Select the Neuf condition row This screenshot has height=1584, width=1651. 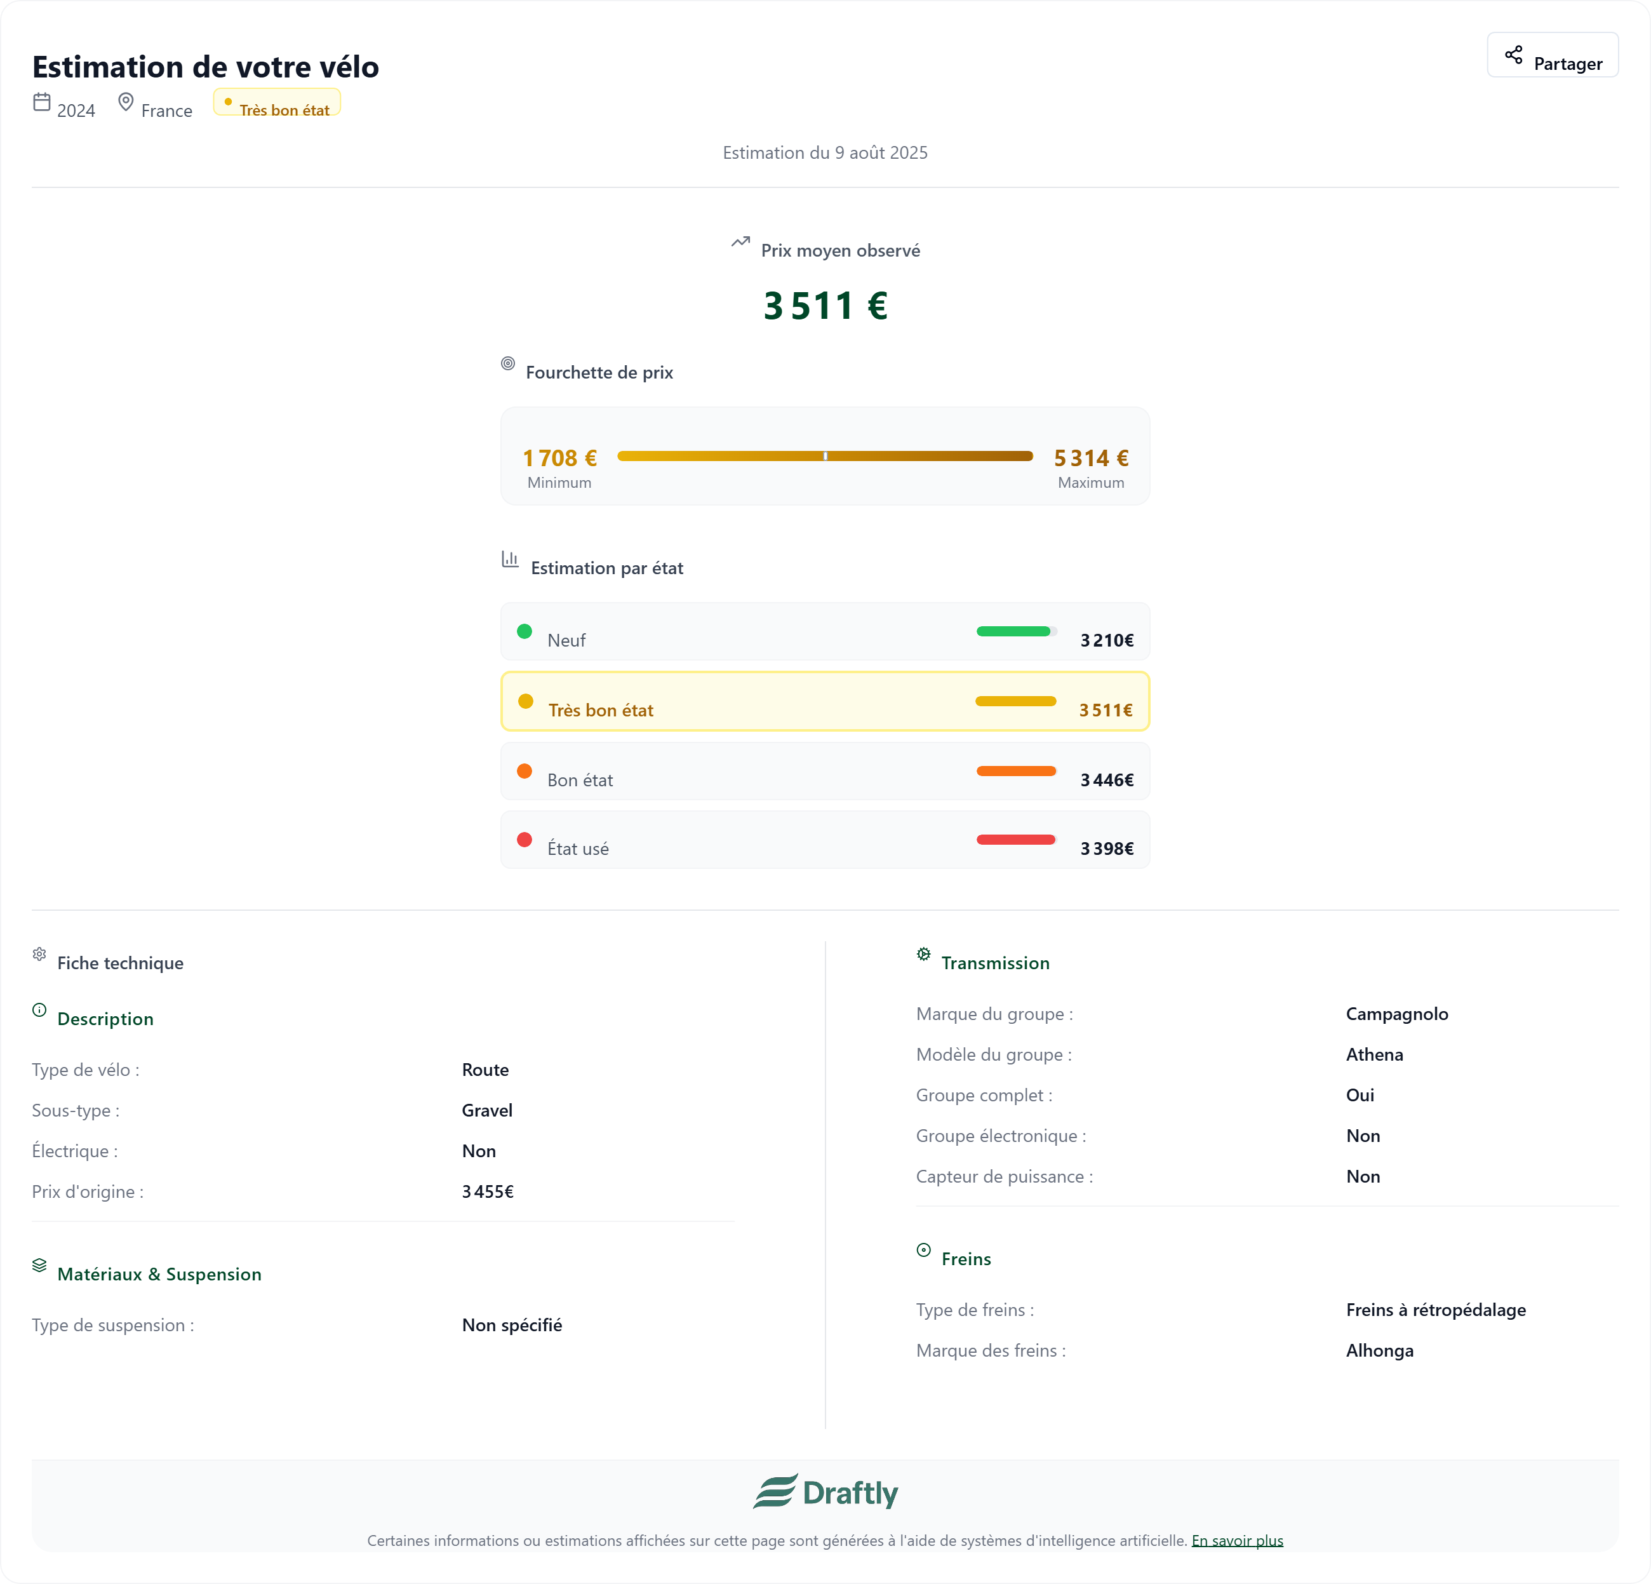coord(825,631)
